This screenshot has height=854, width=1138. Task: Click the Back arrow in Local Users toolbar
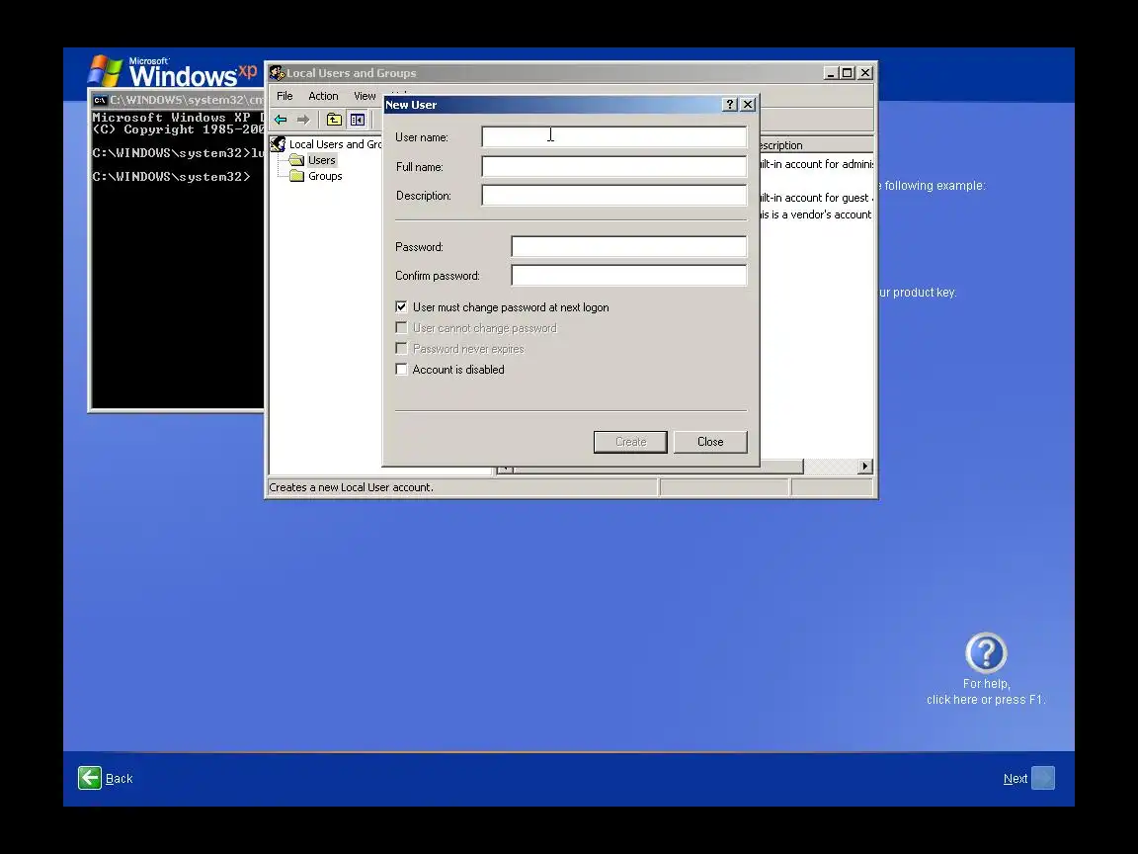(x=281, y=119)
